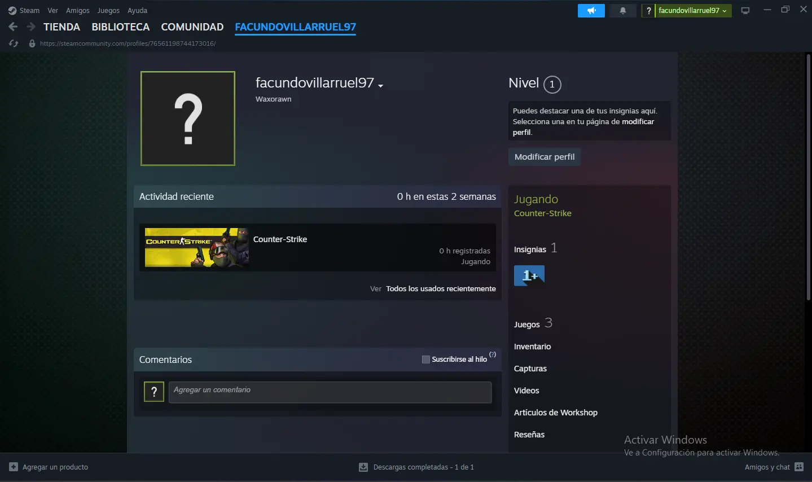Open Descargas completadas - 1 de 1 status
Image resolution: width=812 pixels, height=482 pixels.
(424, 467)
